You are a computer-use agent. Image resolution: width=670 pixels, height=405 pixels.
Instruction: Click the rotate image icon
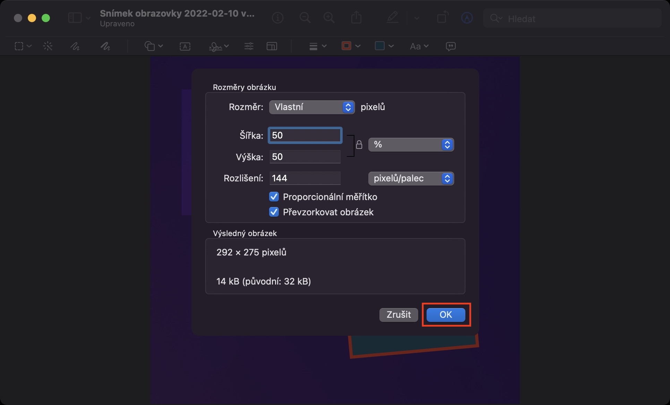tap(443, 18)
